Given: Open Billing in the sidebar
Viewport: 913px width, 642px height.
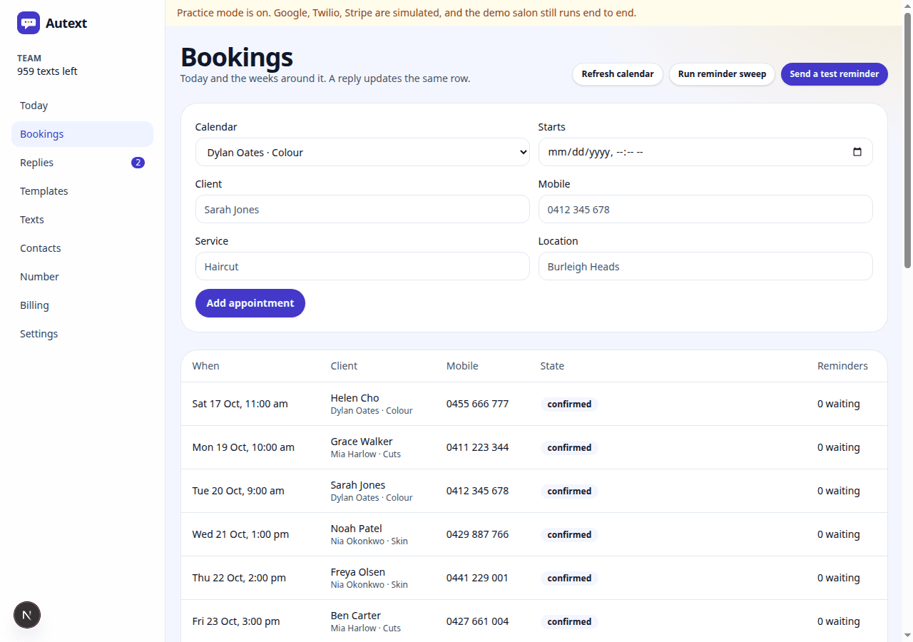Looking at the screenshot, I should click(82, 305).
